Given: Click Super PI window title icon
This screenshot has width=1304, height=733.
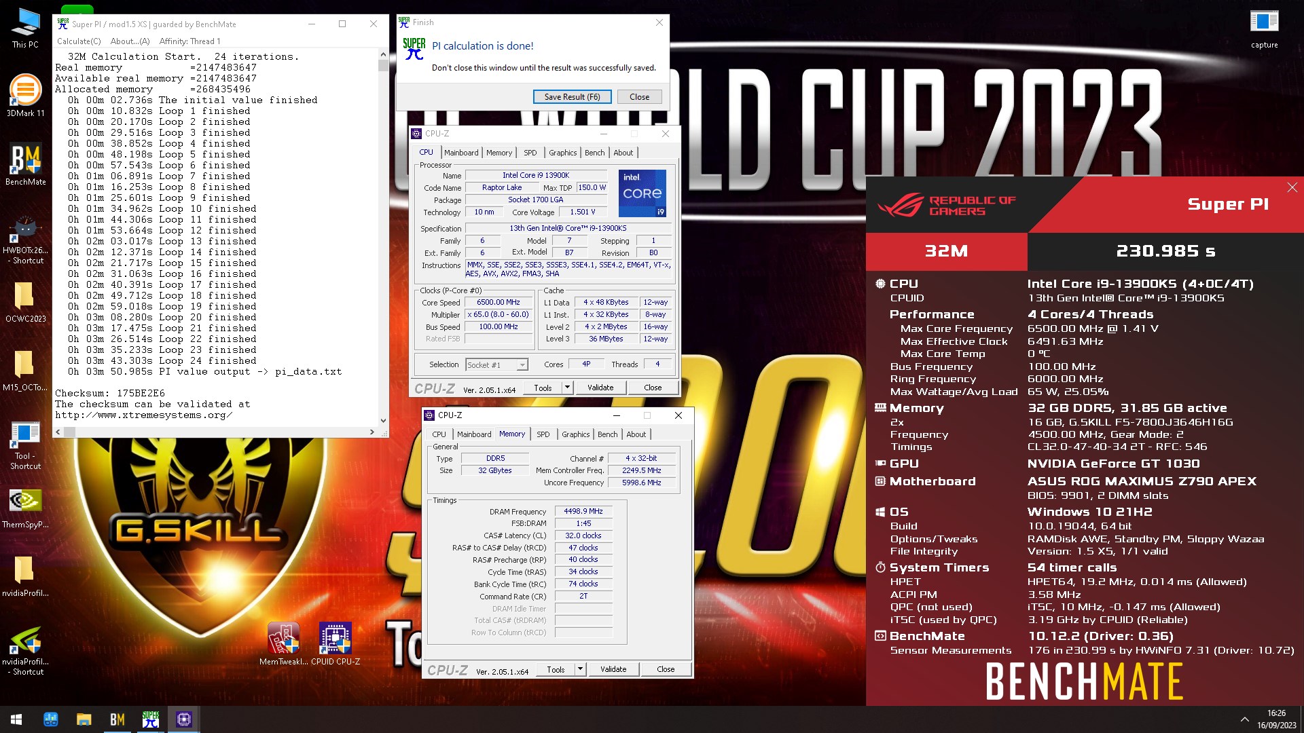Looking at the screenshot, I should pos(63,24).
